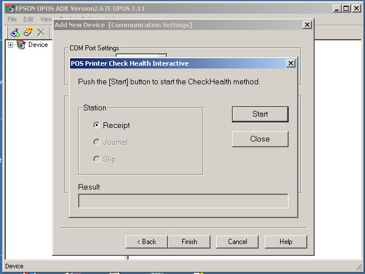Minimize the EPSON OPOS ADK window

click(337, 8)
